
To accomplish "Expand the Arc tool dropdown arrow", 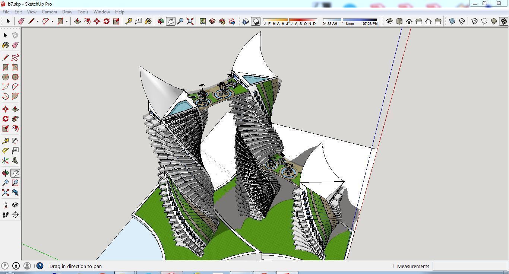I will 52,22.
